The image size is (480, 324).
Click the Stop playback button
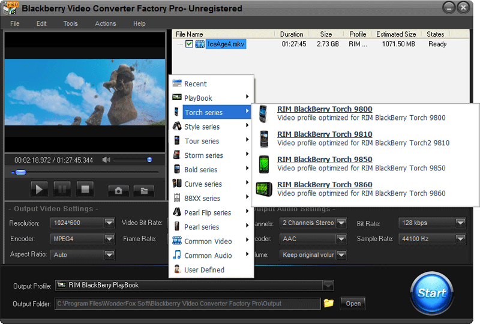coord(85,189)
